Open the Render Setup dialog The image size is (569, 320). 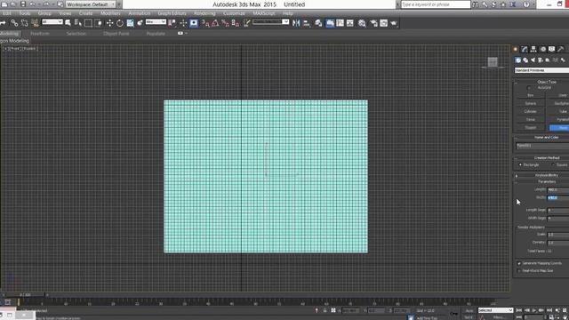pyautogui.click(x=373, y=23)
